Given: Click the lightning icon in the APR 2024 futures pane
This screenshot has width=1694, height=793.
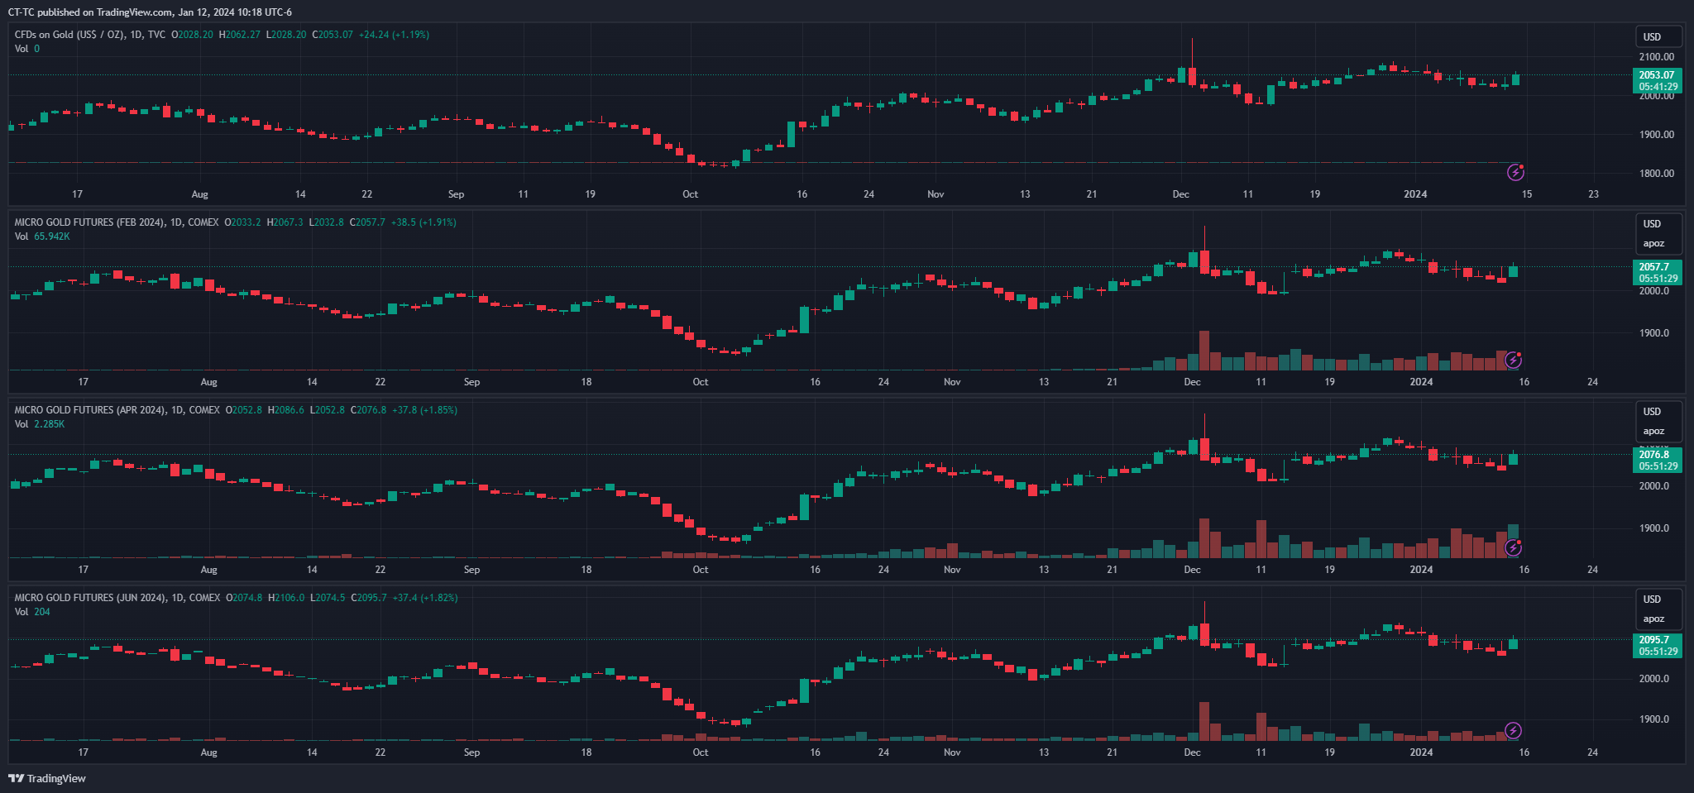Looking at the screenshot, I should (x=1513, y=547).
